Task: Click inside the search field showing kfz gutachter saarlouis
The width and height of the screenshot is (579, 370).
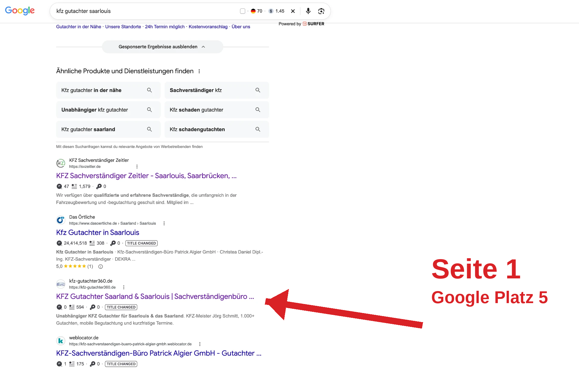Action: pos(145,11)
